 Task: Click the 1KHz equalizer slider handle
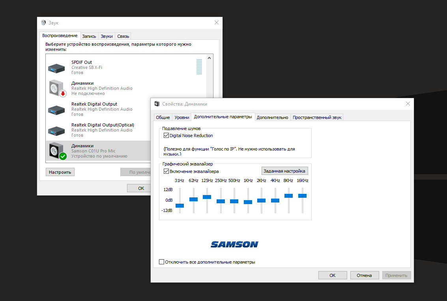[x=248, y=202]
